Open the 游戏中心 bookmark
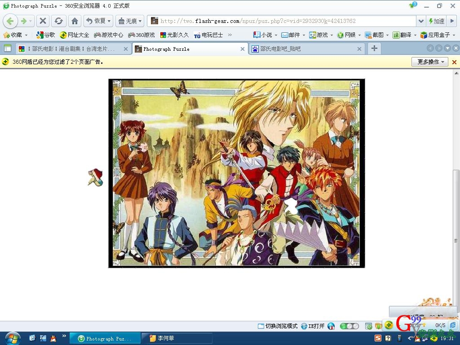Image resolution: width=460 pixels, height=345 pixels. coord(109,35)
